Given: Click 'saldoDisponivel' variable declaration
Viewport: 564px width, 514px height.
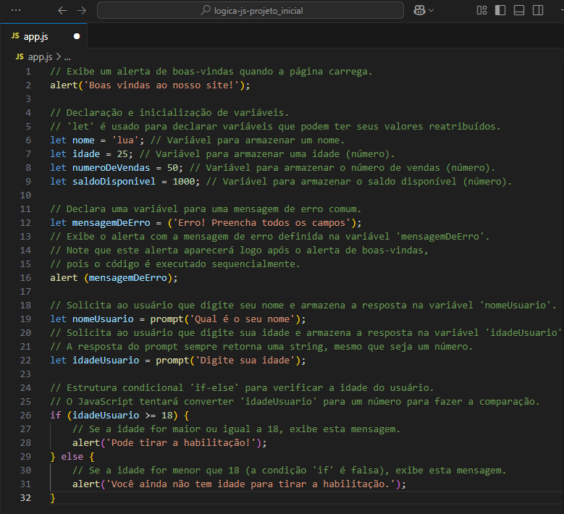Looking at the screenshot, I should [x=114, y=181].
